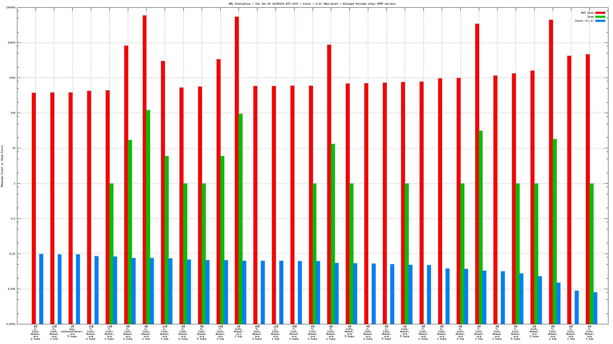Click the '3@ list.dnswl.org 1 hop' axis label
Screen dimensions: 613x344
(239, 331)
